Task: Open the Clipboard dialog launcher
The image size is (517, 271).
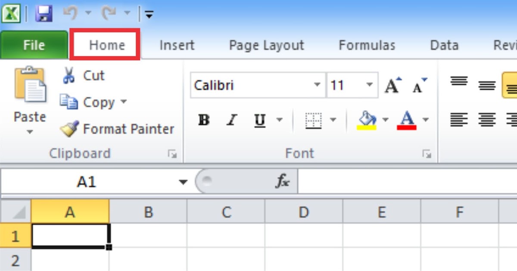Action: point(171,154)
